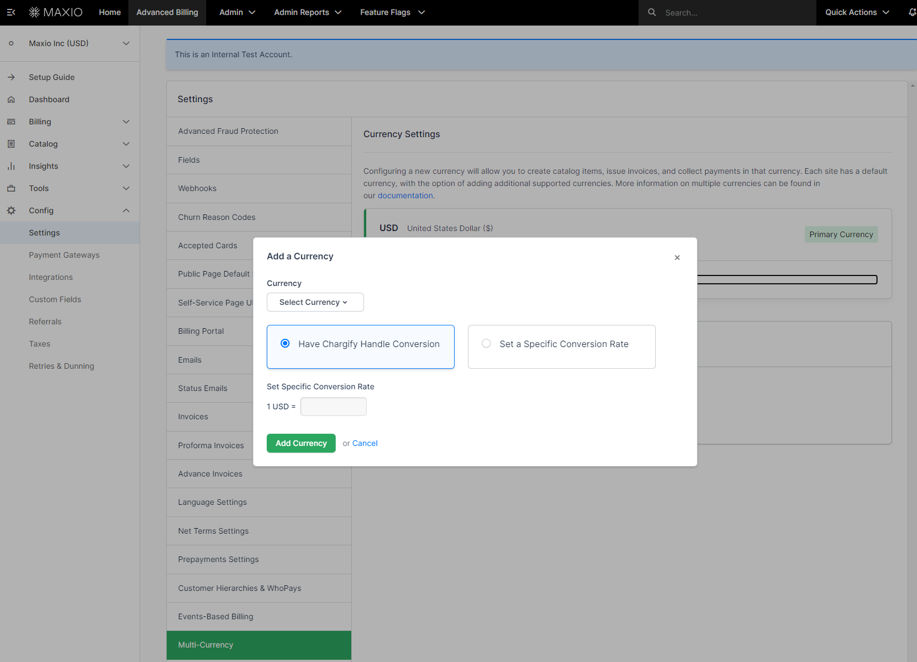Collapse the Config sidebar section
917x662 pixels.
126,210
